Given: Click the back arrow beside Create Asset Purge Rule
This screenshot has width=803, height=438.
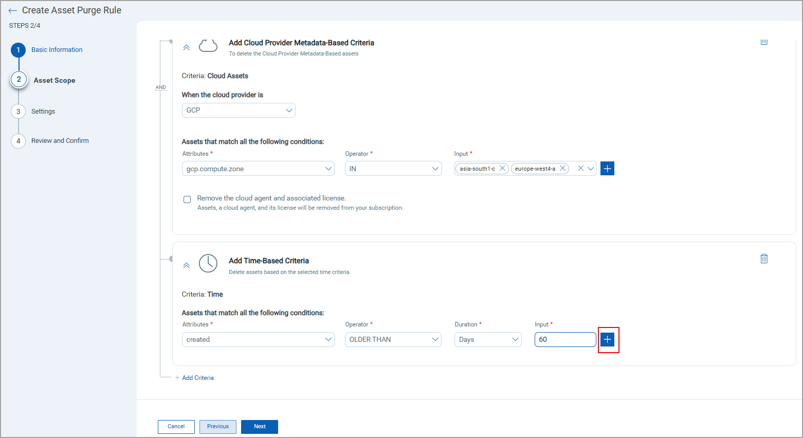Looking at the screenshot, I should click(x=12, y=10).
